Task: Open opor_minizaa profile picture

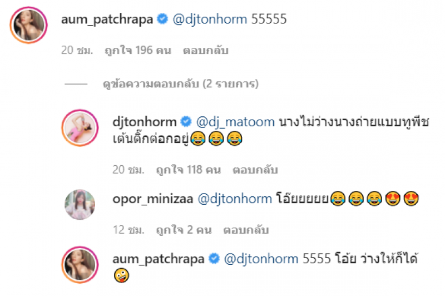Action: (x=80, y=205)
